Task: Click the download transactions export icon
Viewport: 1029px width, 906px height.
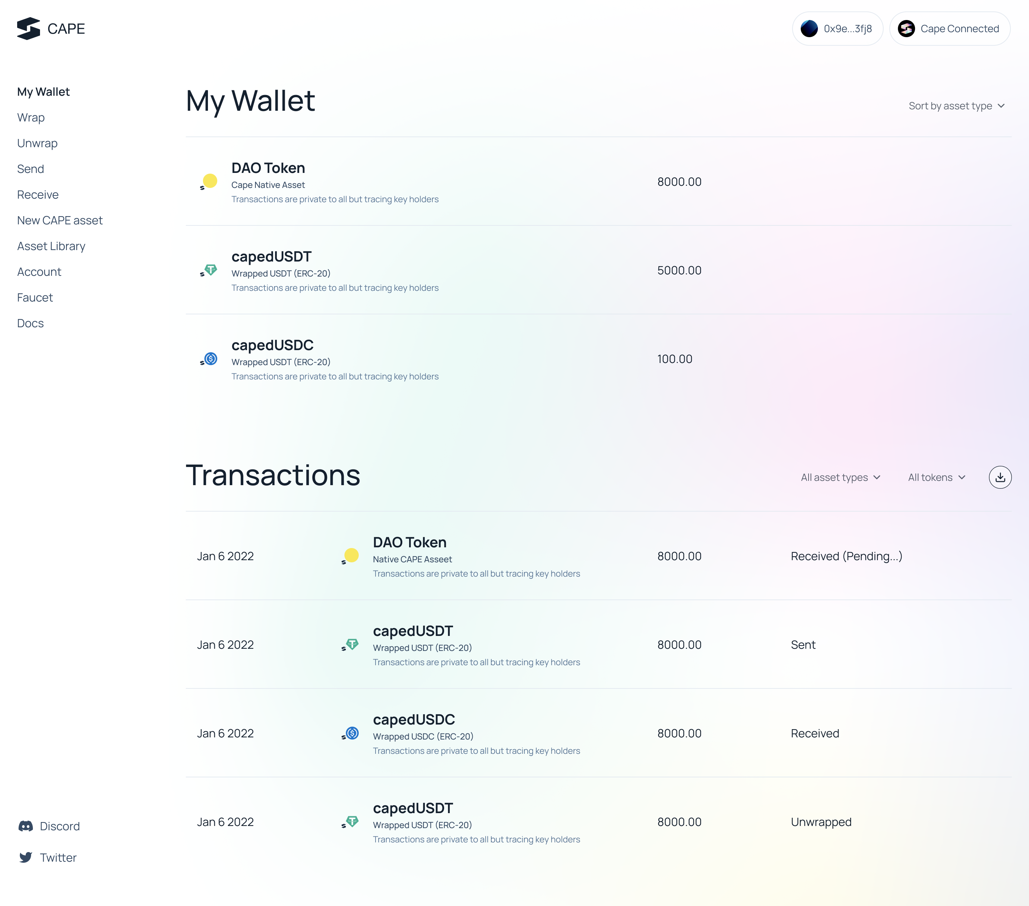Action: coord(999,477)
